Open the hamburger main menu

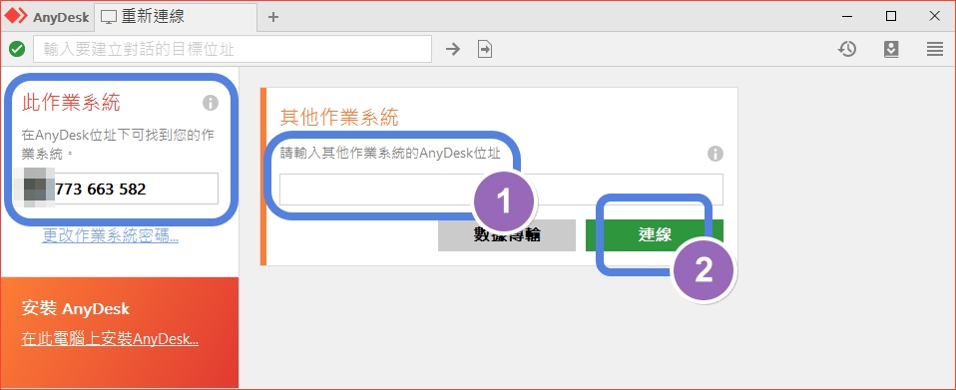pyautogui.click(x=935, y=49)
